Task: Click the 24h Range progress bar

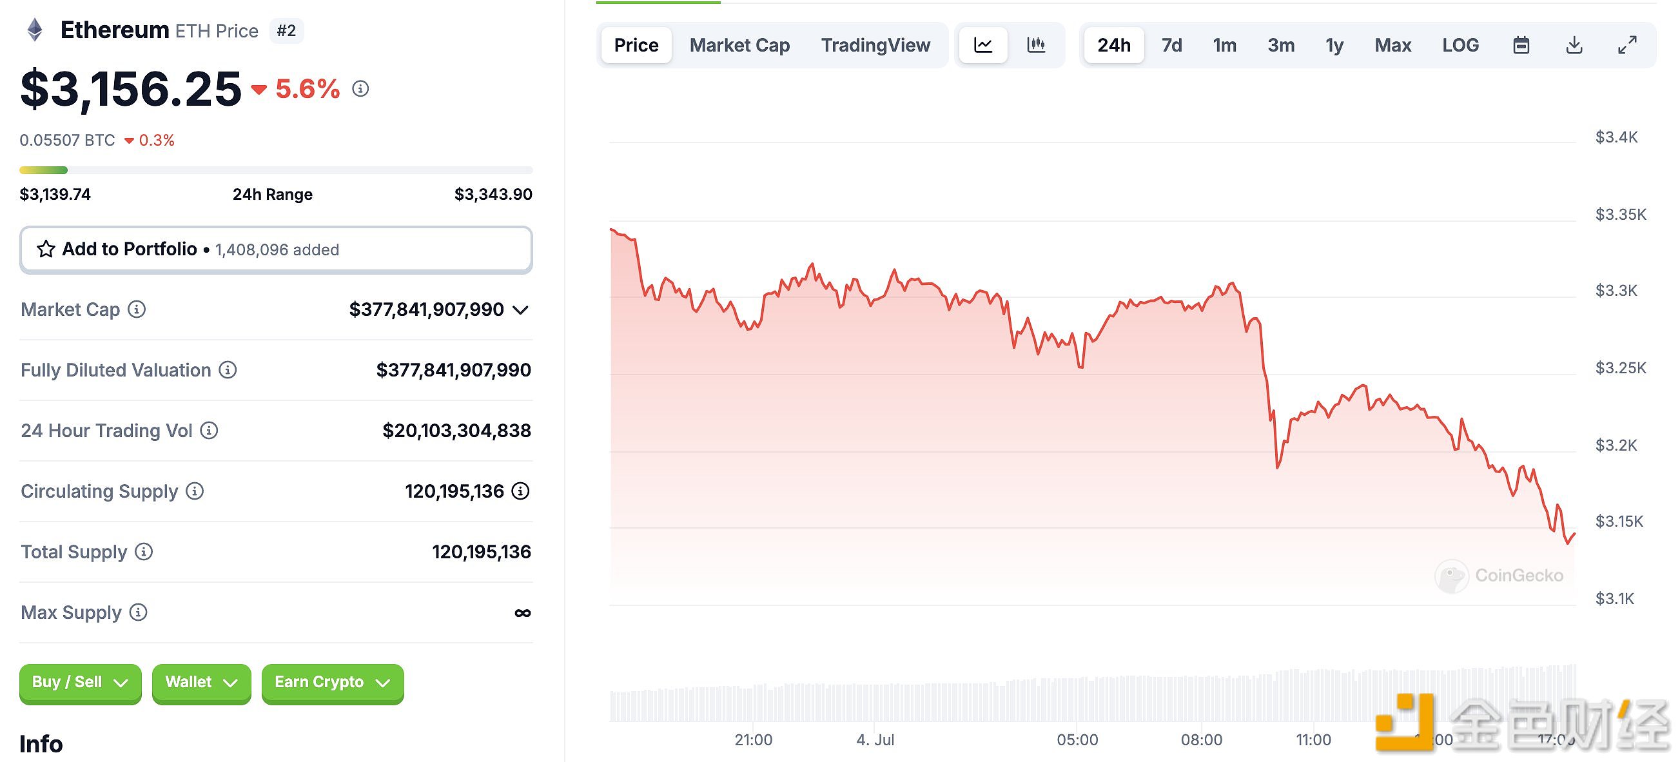Action: point(276,170)
